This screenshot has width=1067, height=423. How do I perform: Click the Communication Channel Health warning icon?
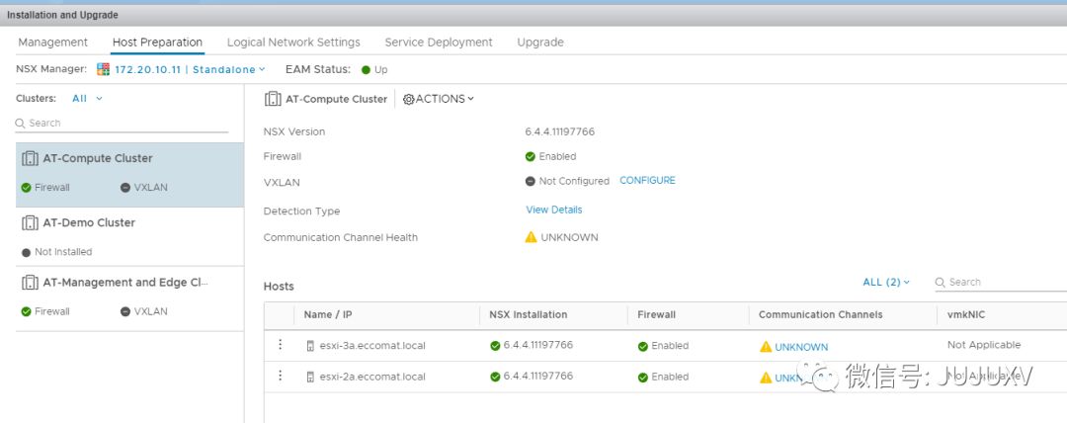(x=531, y=237)
